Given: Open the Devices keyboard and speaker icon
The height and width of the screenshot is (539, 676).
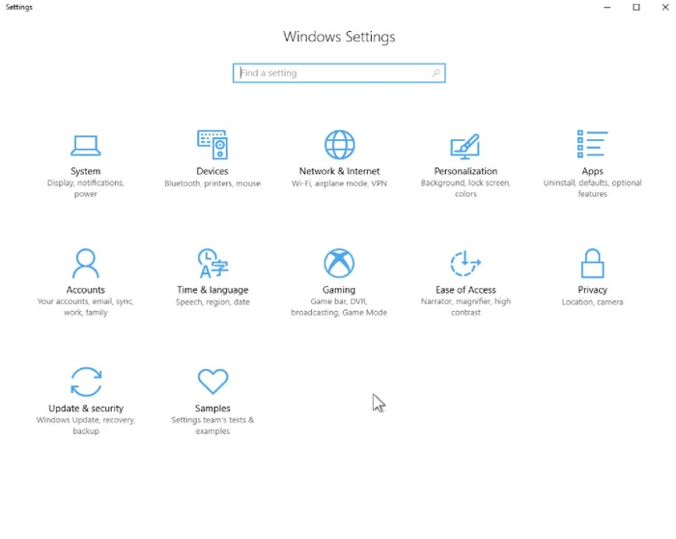Looking at the screenshot, I should [x=212, y=145].
